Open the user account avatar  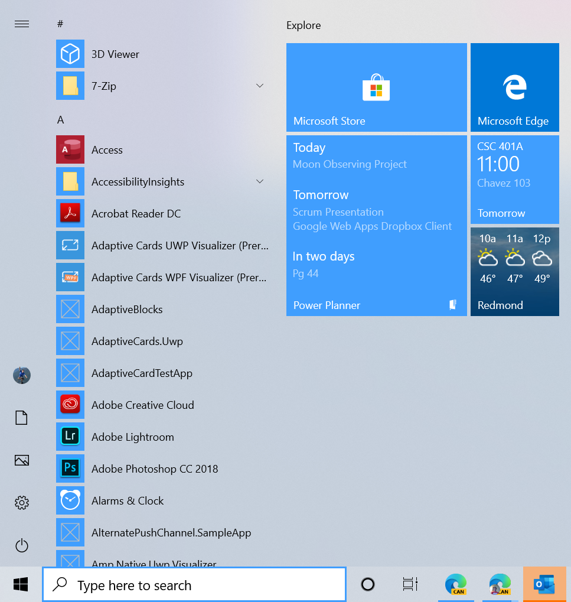pyautogui.click(x=22, y=375)
